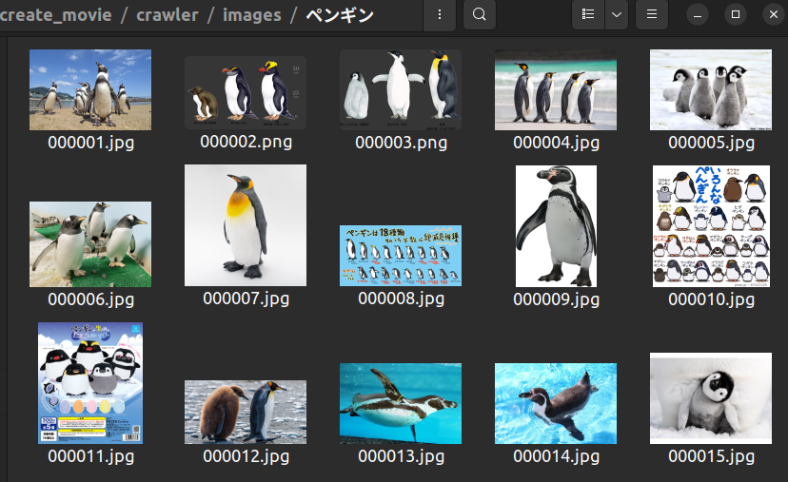
Task: Click the file name 000007.jpg
Action: 246,299
